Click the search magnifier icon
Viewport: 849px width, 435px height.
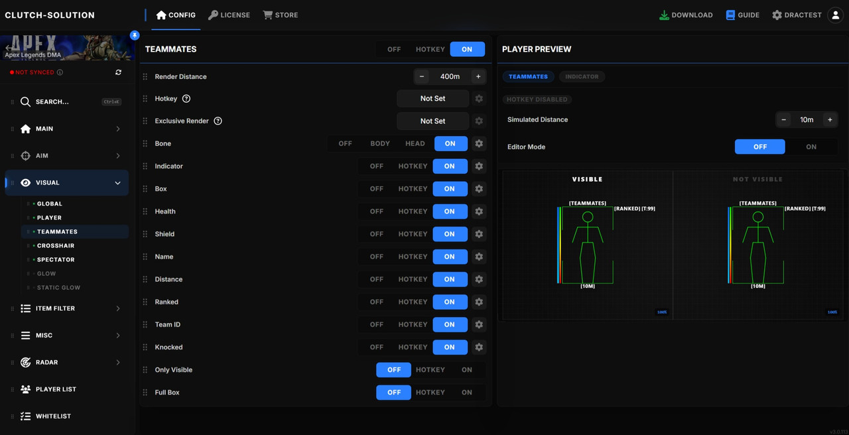click(25, 101)
